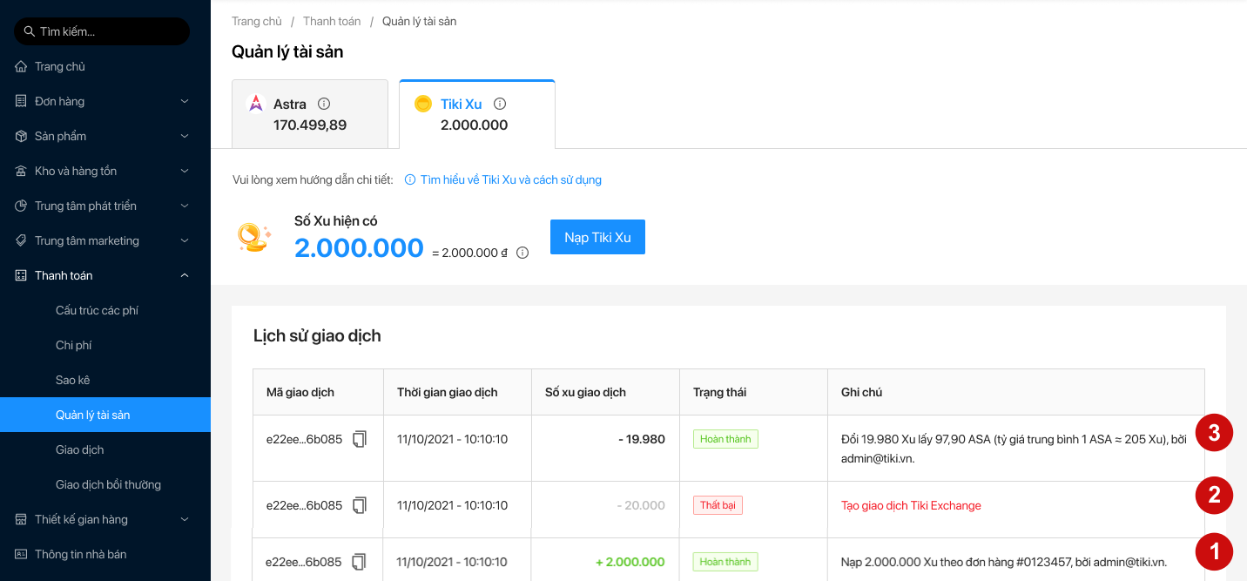Click the Trang chủ home icon in sidebar
The image size is (1247, 581).
coord(21,66)
